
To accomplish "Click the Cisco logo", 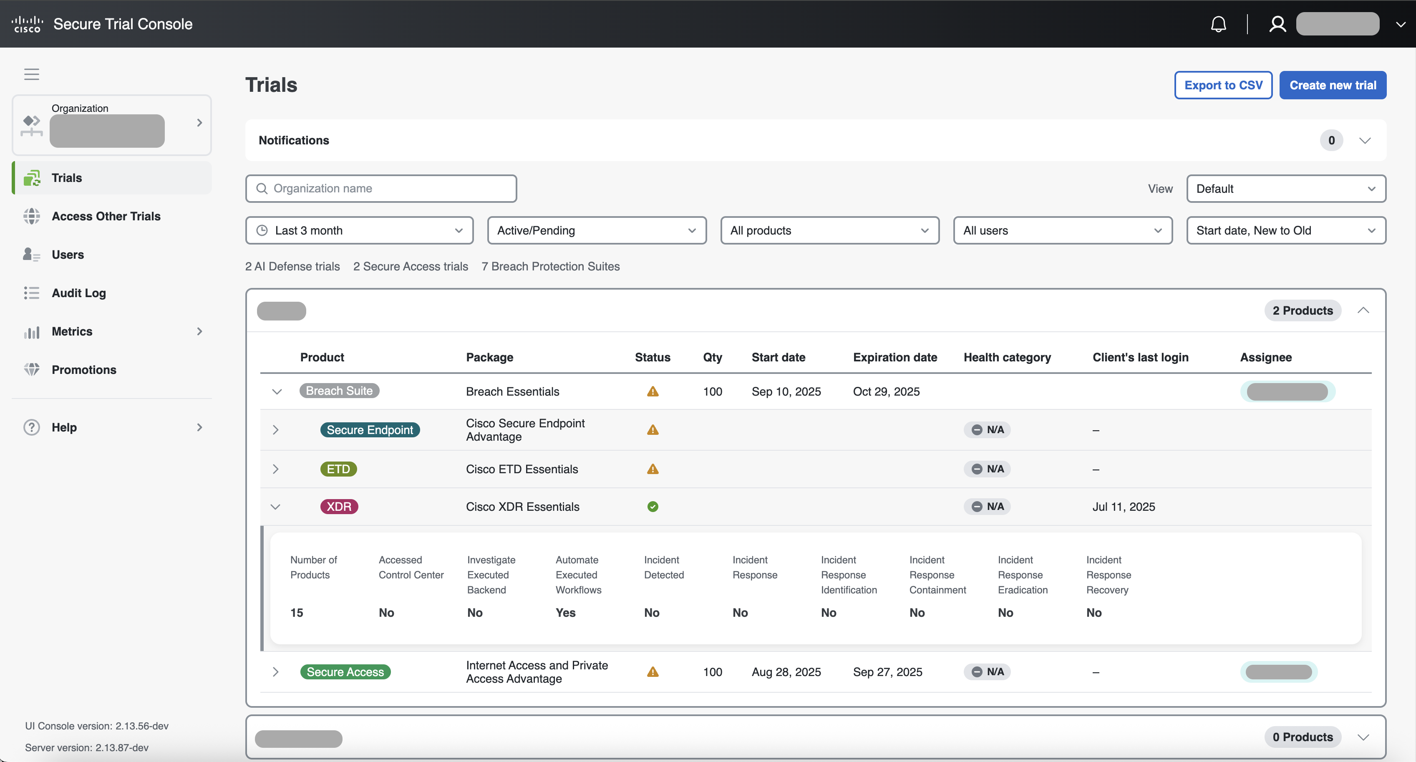I will click(x=27, y=24).
